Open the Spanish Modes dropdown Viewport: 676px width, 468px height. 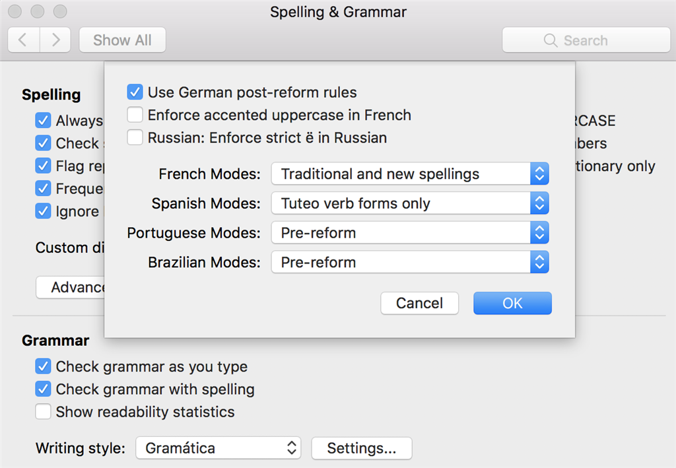coord(409,204)
